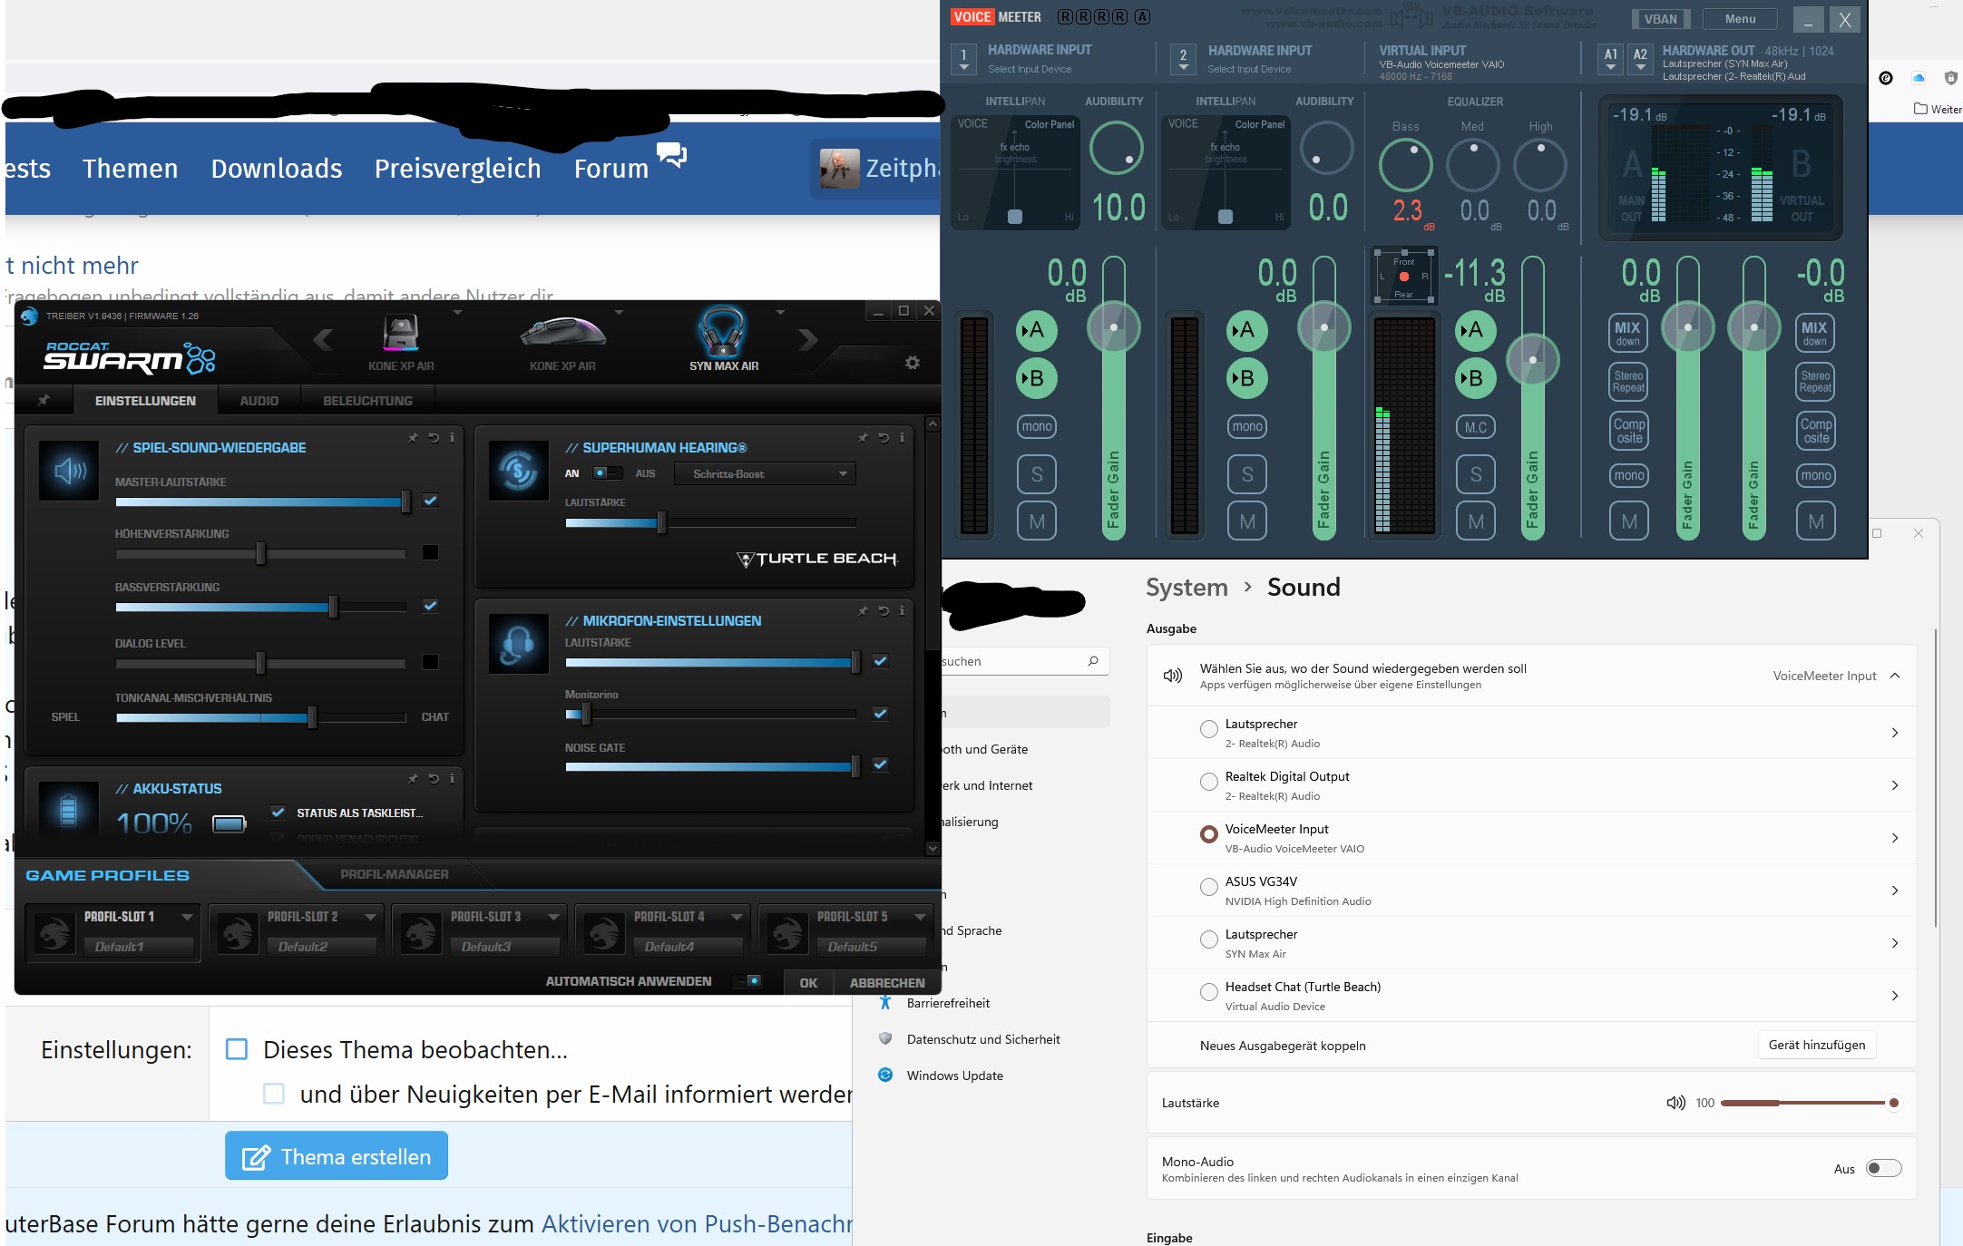Image resolution: width=1963 pixels, height=1246 pixels.
Task: Switch to BELEUCHTUNG tab
Action: tap(367, 400)
